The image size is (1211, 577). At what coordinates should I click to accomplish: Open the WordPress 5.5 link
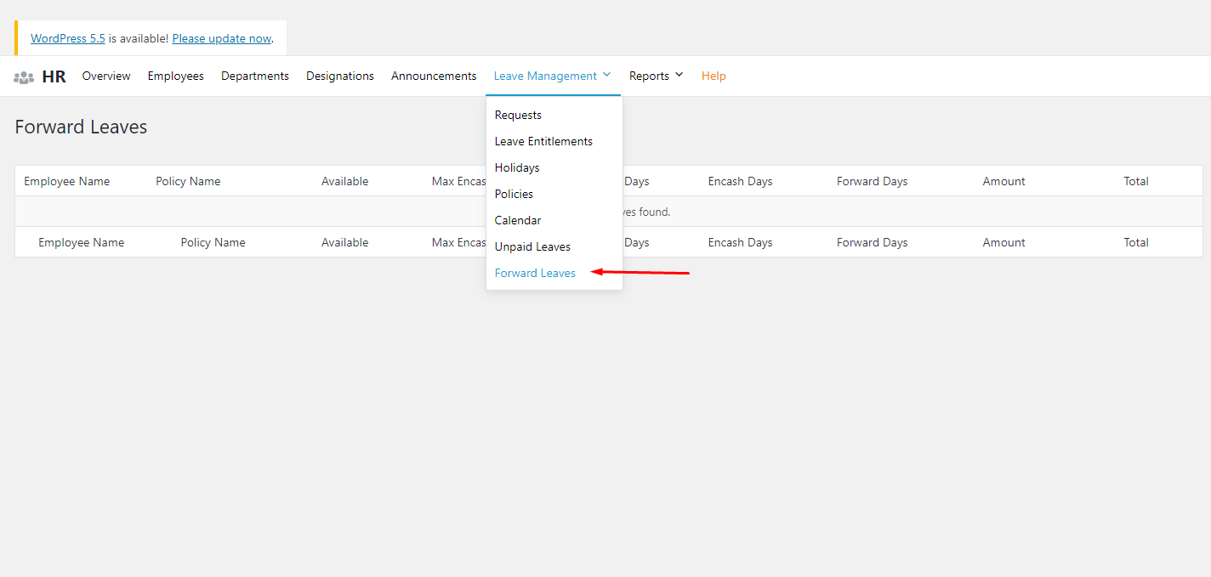(67, 37)
